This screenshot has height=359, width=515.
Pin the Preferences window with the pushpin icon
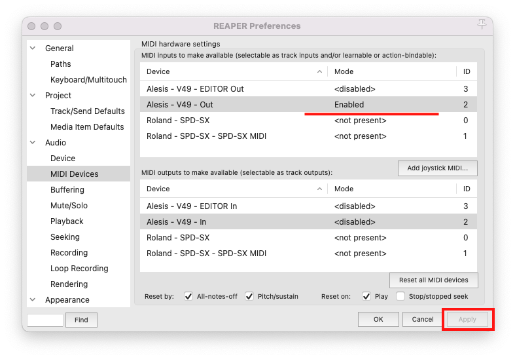482,24
